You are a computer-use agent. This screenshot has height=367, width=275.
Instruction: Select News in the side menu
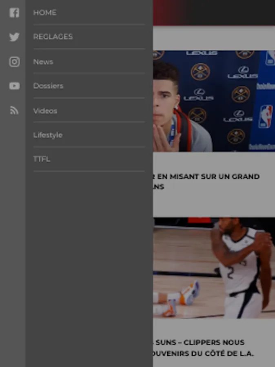pos(89,62)
